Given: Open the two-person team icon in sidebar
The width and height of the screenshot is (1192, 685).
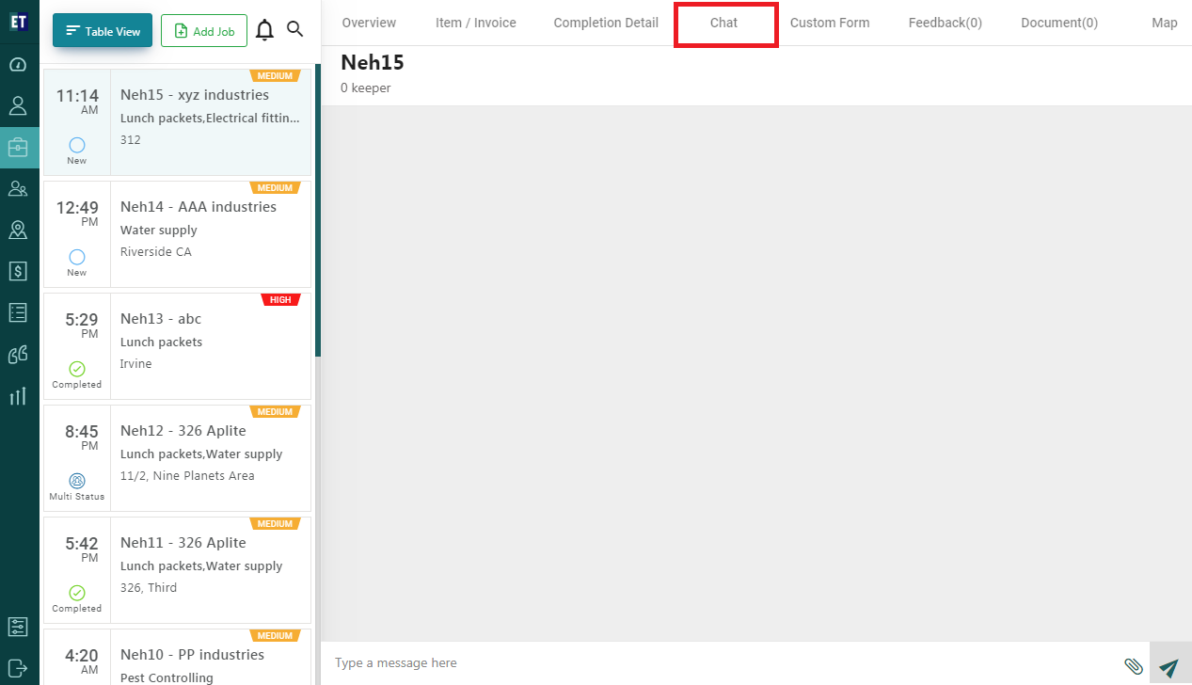Looking at the screenshot, I should point(18,188).
